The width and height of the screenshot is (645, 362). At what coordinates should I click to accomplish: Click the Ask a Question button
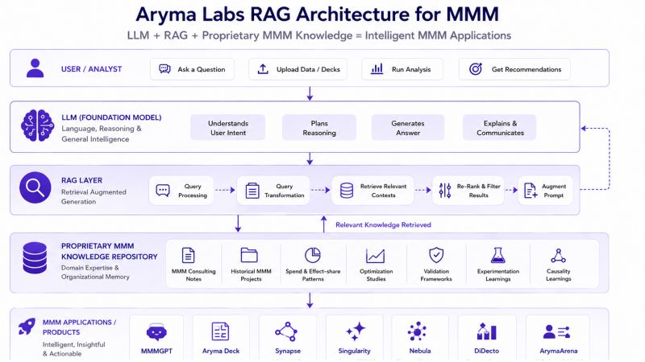[192, 69]
